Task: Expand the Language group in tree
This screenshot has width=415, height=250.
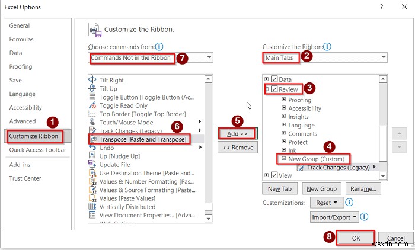Action: click(284, 124)
